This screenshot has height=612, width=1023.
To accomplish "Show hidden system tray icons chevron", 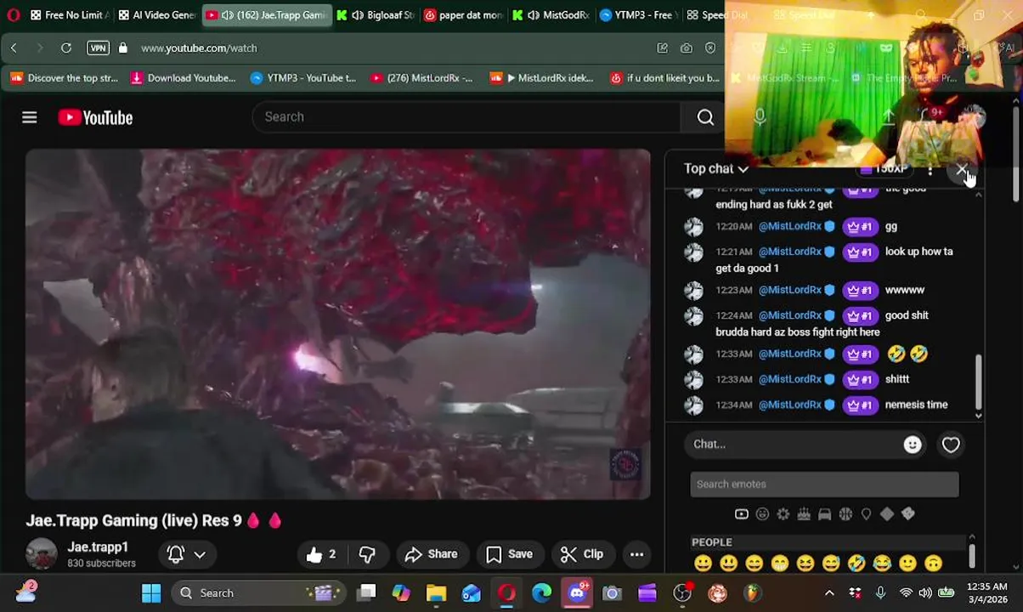I will 829,592.
